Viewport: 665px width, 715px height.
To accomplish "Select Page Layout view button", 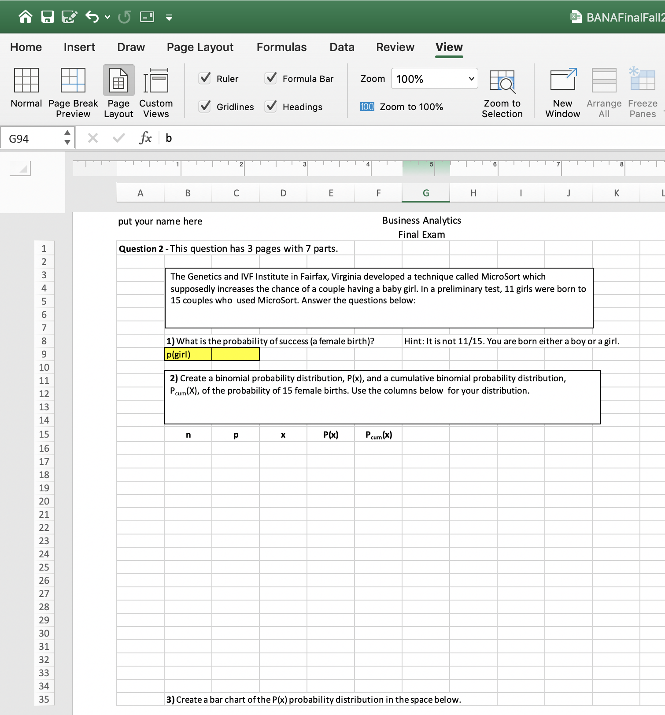I will pyautogui.click(x=118, y=91).
